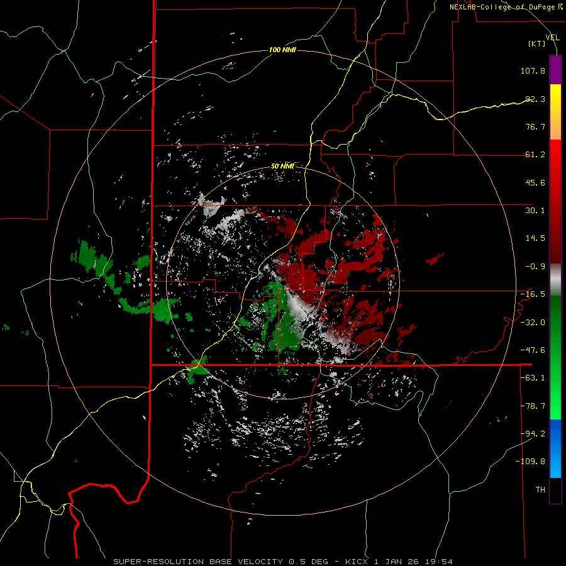Click the -32.0 velocity scale value
Viewport: 566px width, 566px height.
[x=533, y=323]
